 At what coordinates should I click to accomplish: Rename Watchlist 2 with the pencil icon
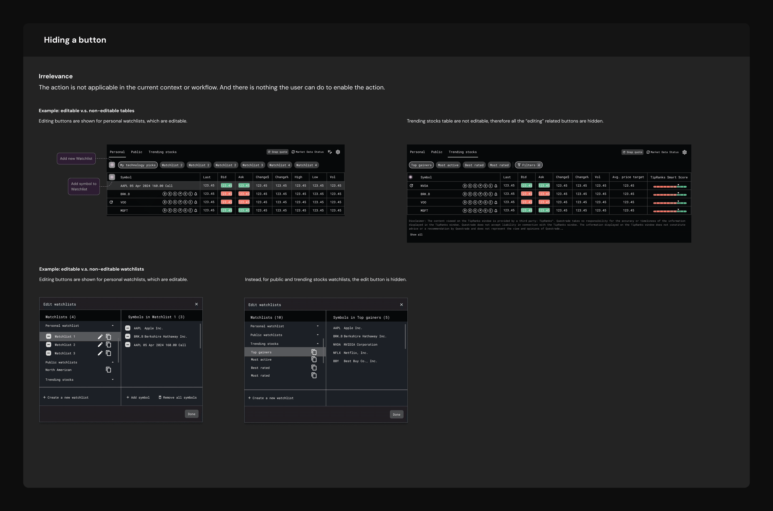[100, 345]
